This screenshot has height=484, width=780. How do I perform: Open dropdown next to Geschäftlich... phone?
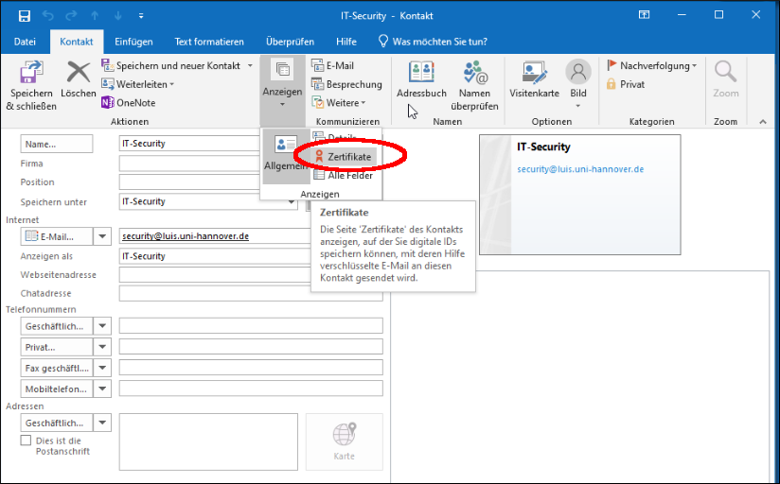tap(102, 326)
